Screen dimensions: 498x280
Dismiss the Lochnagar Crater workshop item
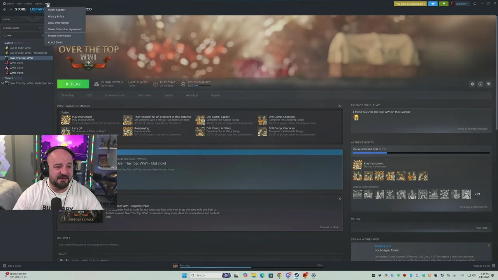tap(489, 245)
